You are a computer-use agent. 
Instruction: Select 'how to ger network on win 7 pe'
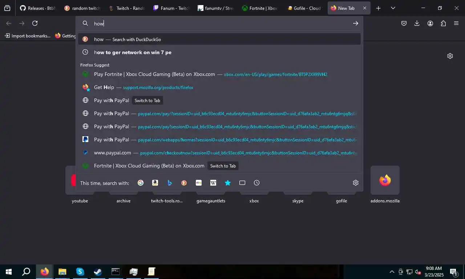[x=219, y=52]
